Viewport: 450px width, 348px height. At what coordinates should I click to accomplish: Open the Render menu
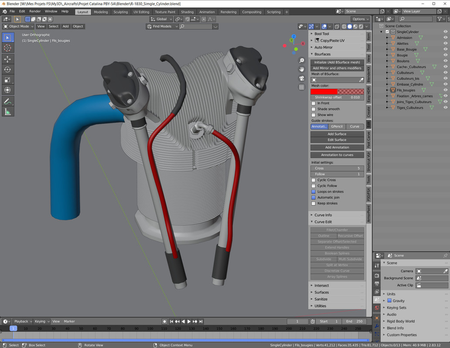[35, 11]
